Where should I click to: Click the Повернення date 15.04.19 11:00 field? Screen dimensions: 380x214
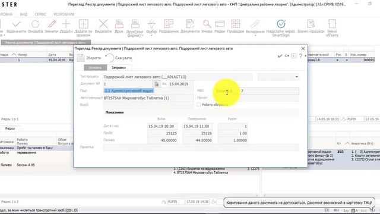click(198, 127)
